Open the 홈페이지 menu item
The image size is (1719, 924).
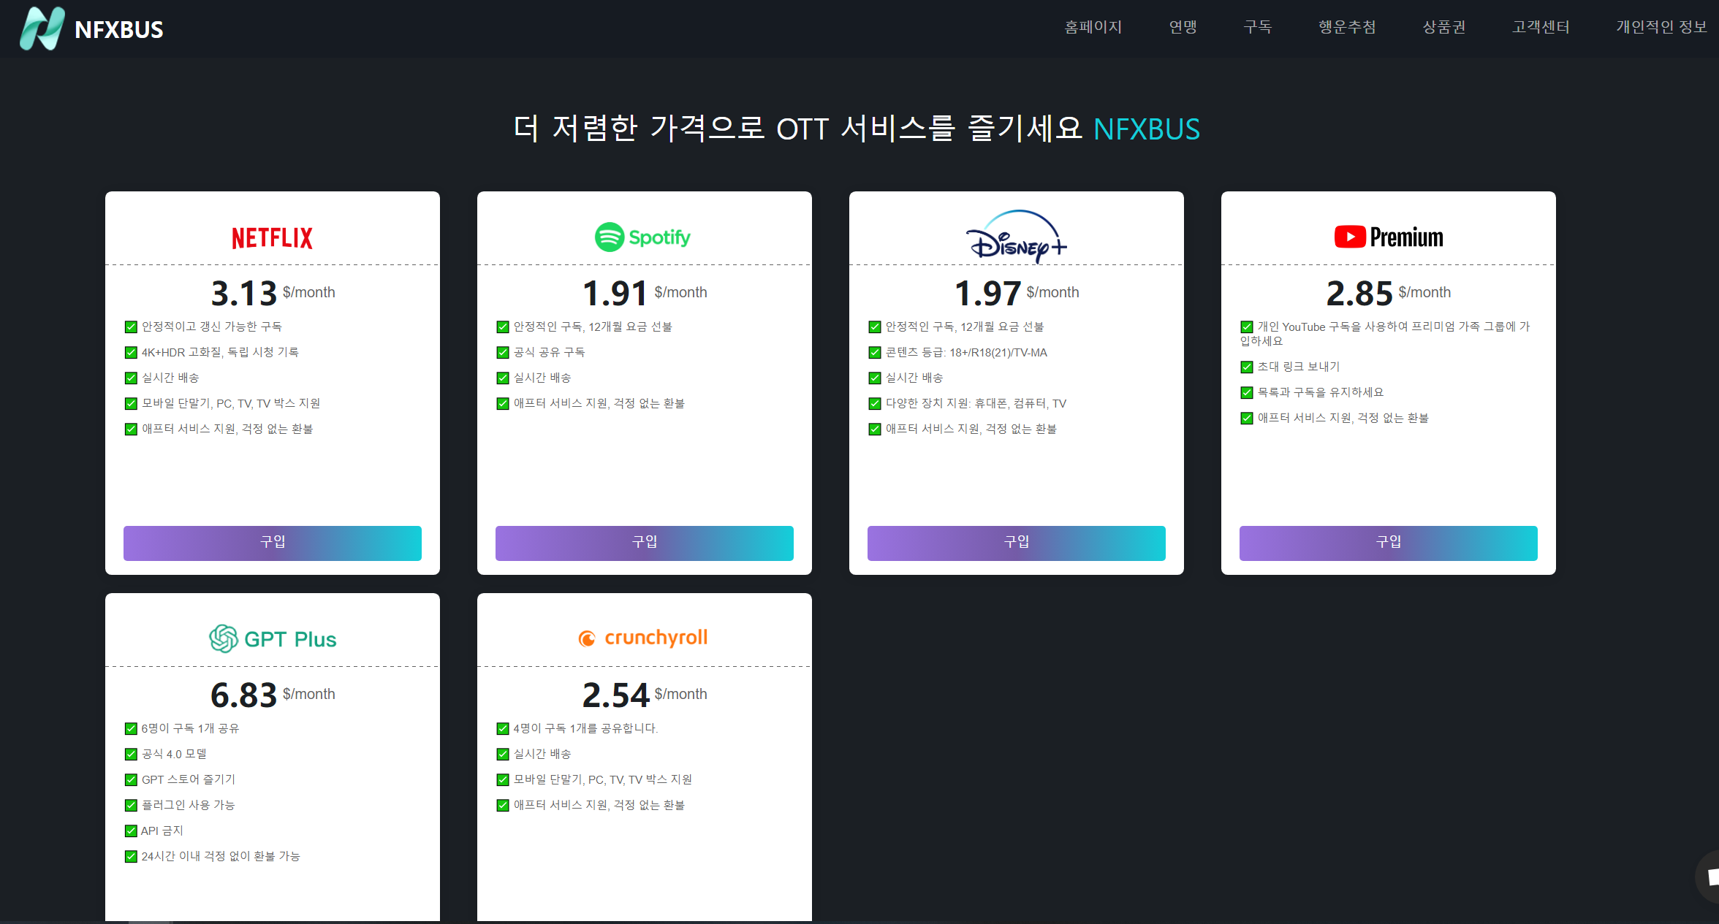[x=1093, y=27]
